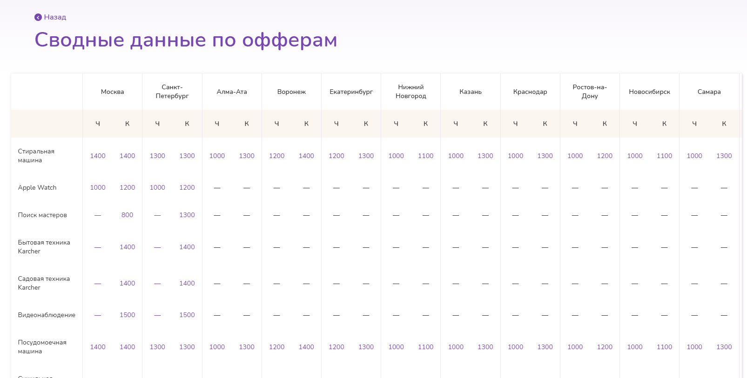Select the Нижний Новгород column header
The width and height of the screenshot is (747, 378).
(411, 92)
